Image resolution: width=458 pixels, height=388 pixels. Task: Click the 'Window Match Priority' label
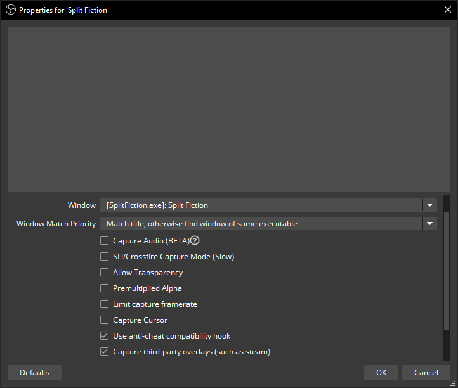[x=56, y=224]
